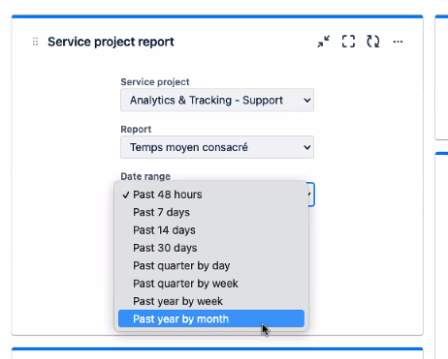Viewport: 448px width, 359px height.
Task: Open the Report dropdown showing Temps moyen consacré
Action: 217,147
